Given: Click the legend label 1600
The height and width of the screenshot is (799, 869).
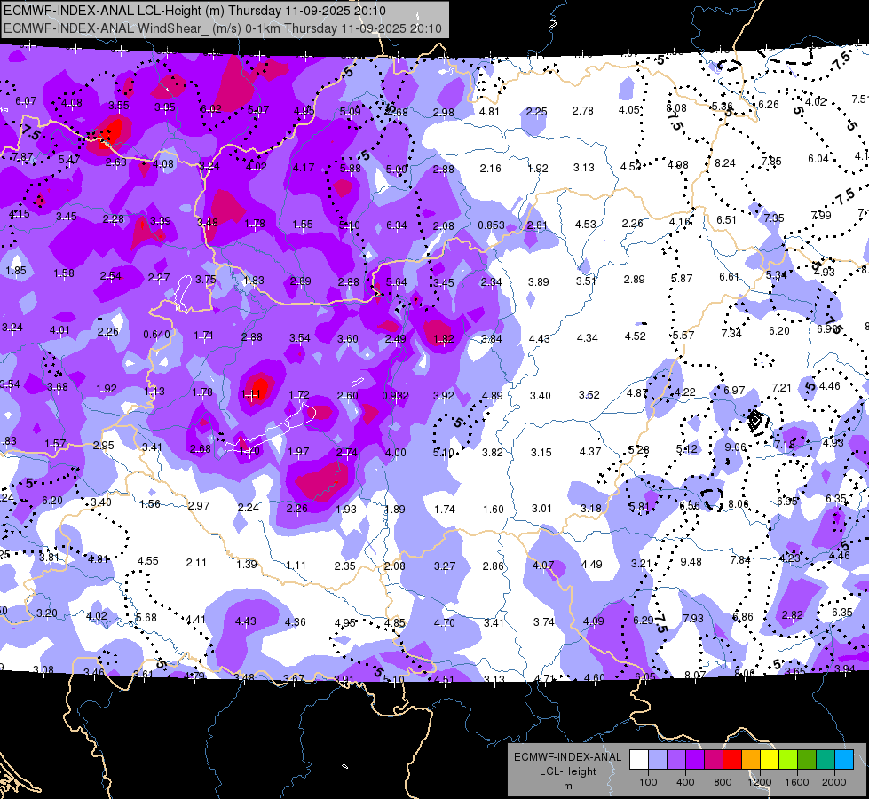Looking at the screenshot, I should coord(797,782).
